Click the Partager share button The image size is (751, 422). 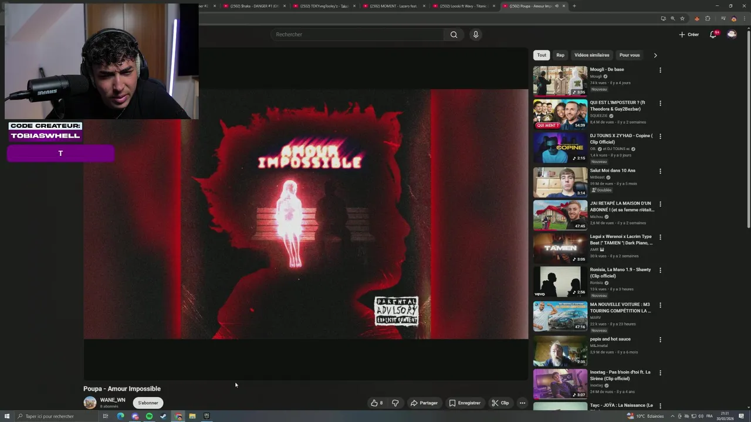tap(424, 403)
